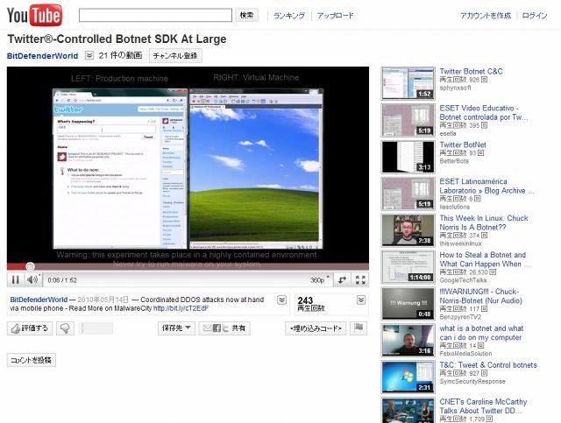Post a comment with コメントを投稿
Screen dimensions: 561x423
click(x=32, y=360)
